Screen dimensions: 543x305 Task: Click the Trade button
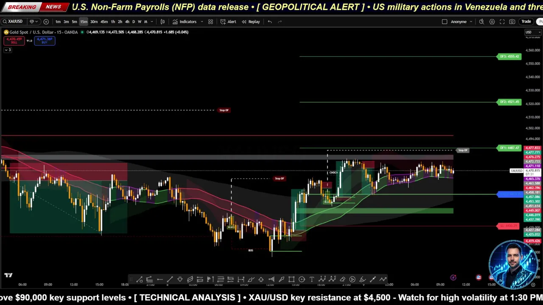(x=526, y=22)
